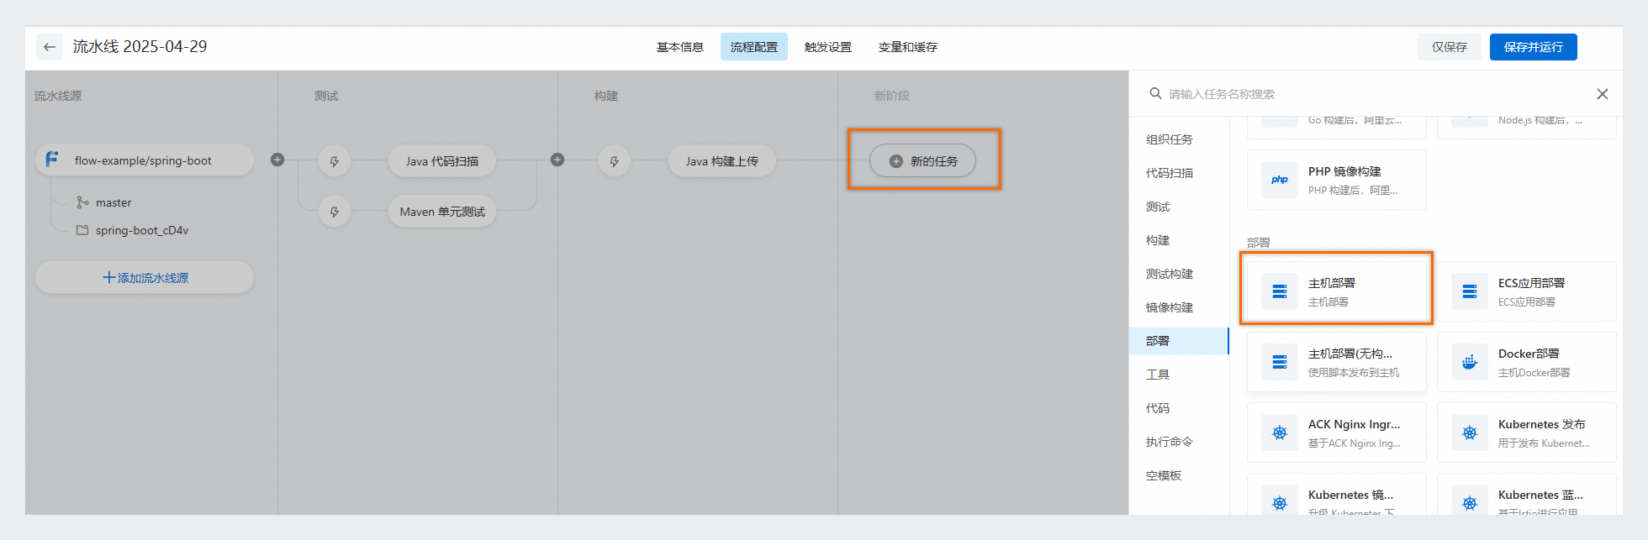Click the lightning icon before Maven 单元测试
1648x540 pixels.
click(334, 212)
